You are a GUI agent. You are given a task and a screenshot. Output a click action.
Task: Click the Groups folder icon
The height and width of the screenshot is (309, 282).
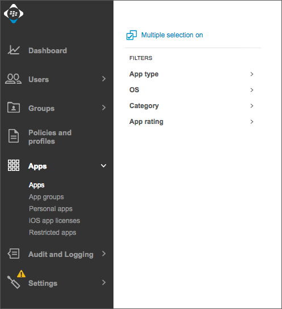coord(14,108)
